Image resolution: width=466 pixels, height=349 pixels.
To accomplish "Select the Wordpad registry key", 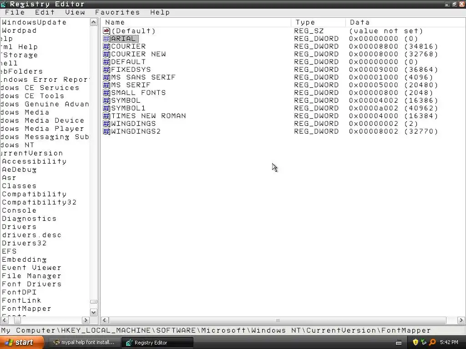I will click(19, 30).
